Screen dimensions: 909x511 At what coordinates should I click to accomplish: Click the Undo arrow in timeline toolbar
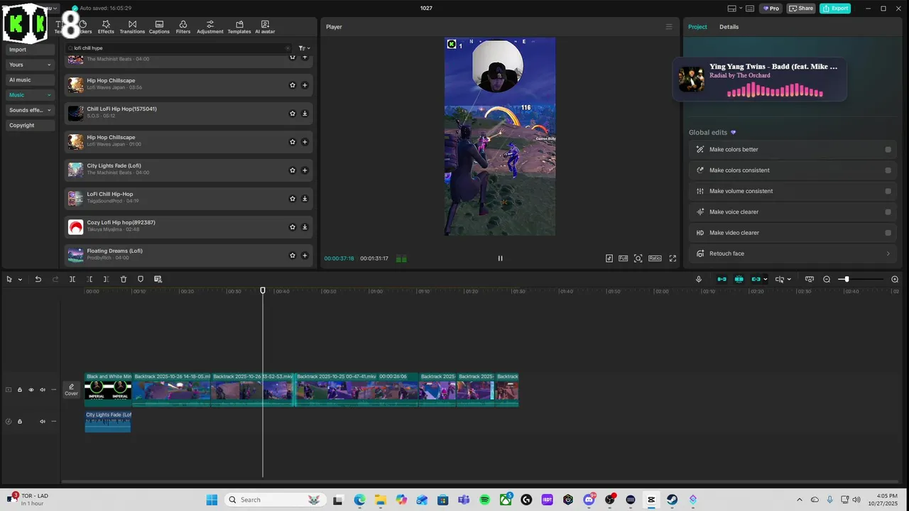point(38,280)
